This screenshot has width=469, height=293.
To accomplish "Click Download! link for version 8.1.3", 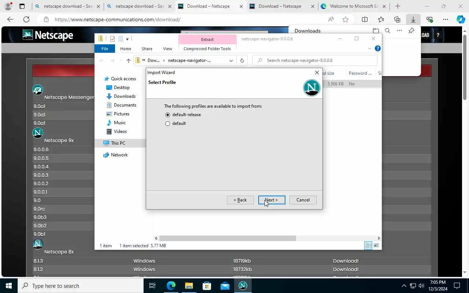I will [346, 261].
